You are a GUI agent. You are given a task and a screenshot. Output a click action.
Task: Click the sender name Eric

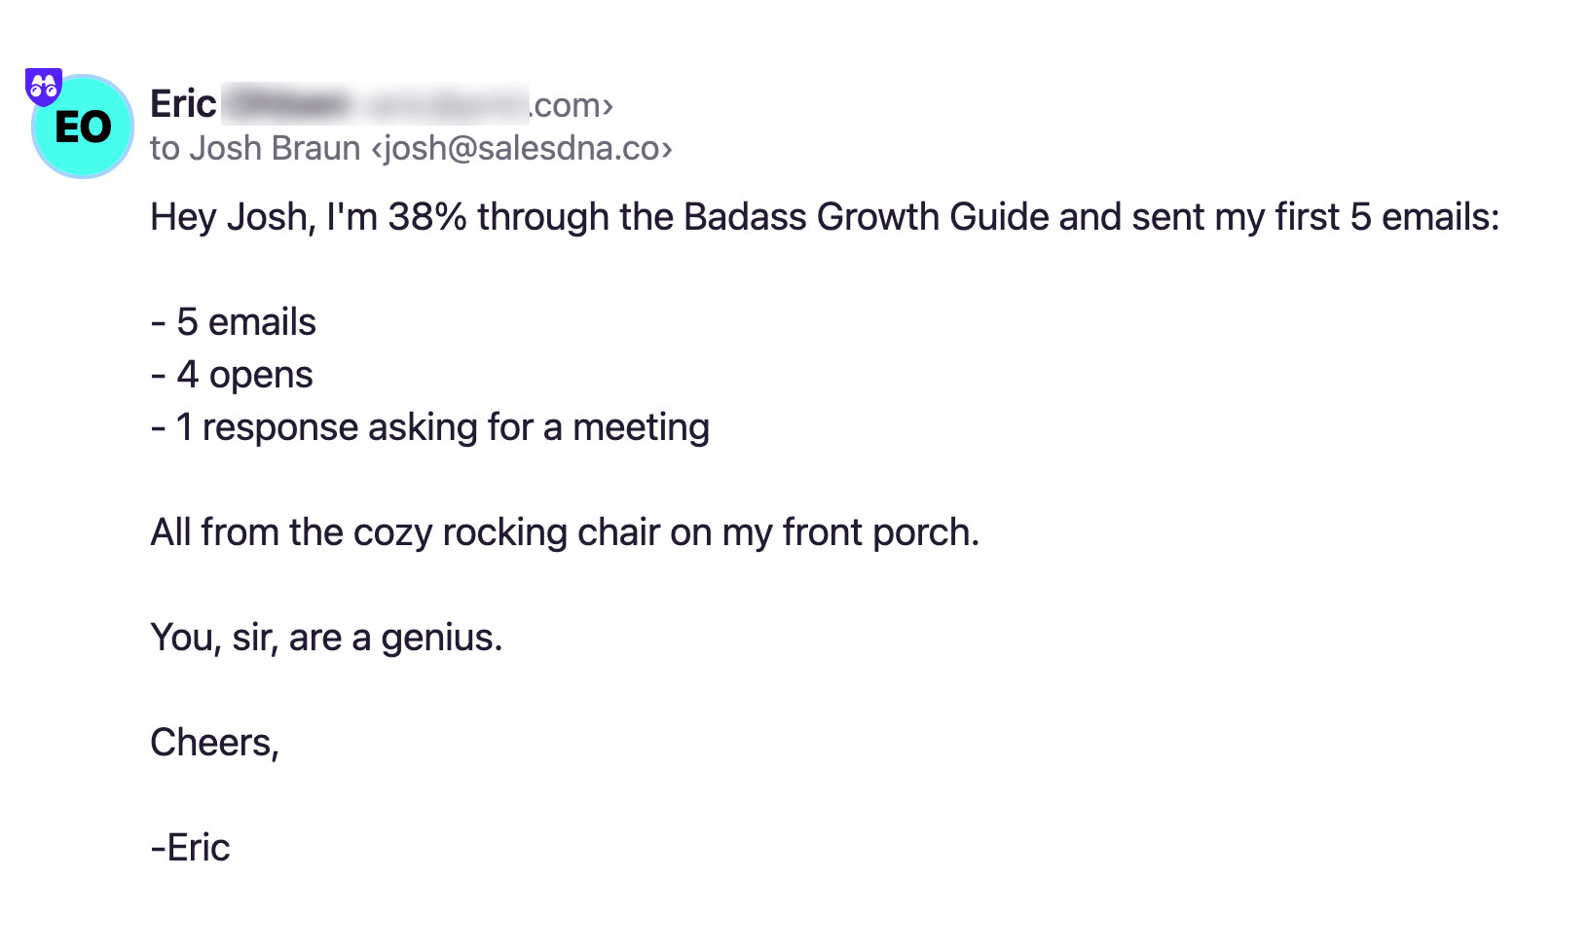tap(183, 104)
